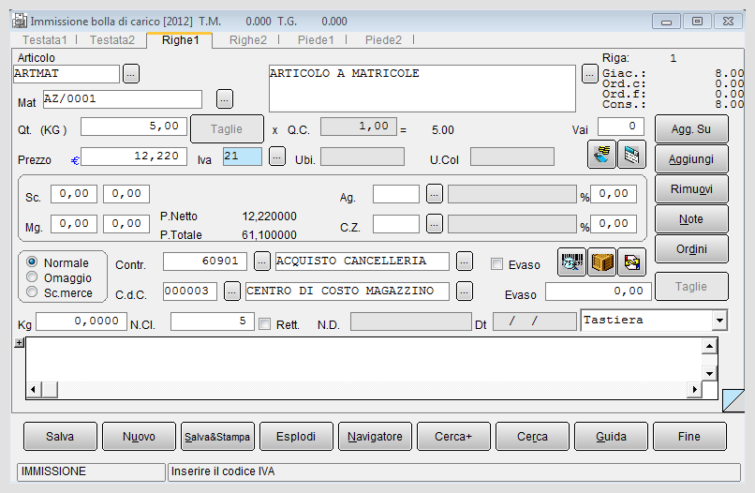Image resolution: width=755 pixels, height=493 pixels.
Task: Switch to the Righe2 tab
Action: (248, 40)
